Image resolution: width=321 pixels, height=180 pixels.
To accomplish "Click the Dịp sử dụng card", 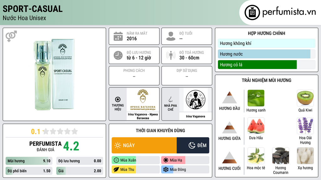I will [187, 76].
